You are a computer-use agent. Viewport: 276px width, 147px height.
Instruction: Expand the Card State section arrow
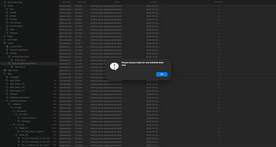point(2,40)
